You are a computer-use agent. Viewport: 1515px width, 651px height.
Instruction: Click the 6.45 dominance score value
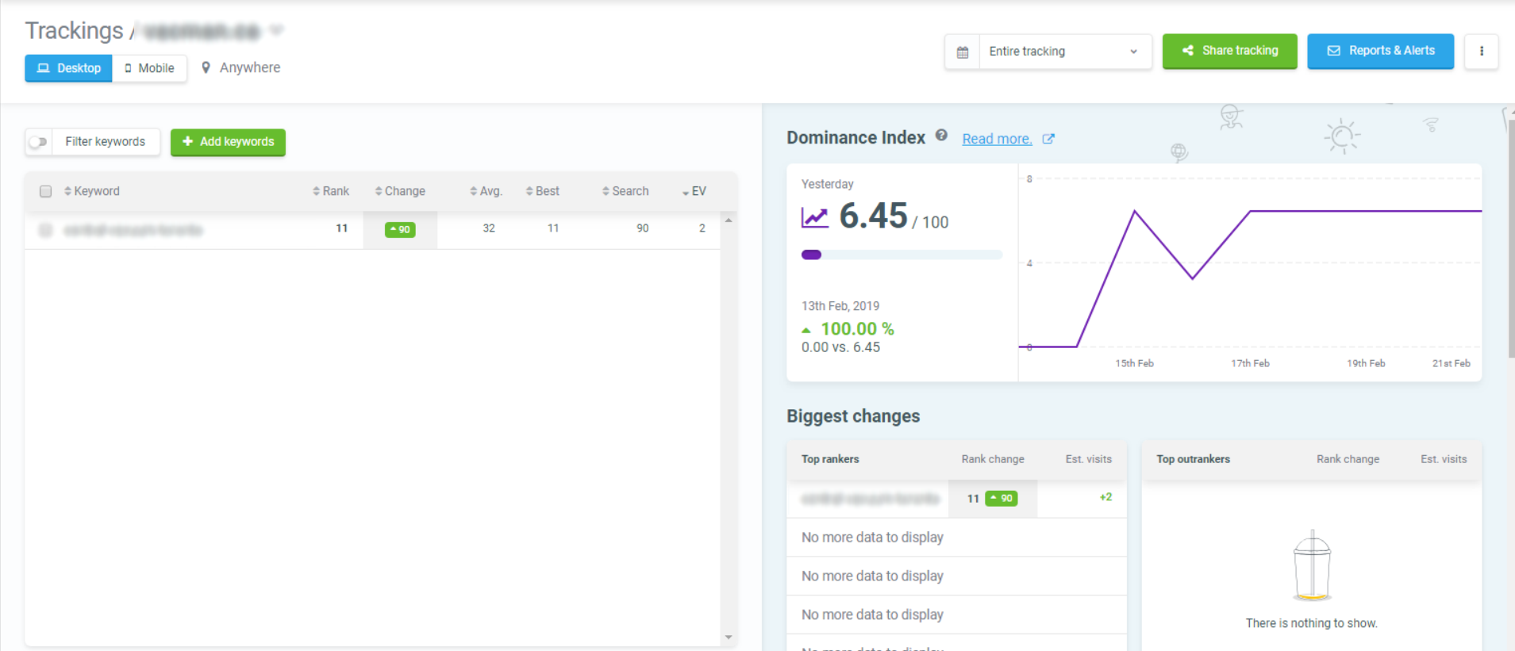[873, 216]
